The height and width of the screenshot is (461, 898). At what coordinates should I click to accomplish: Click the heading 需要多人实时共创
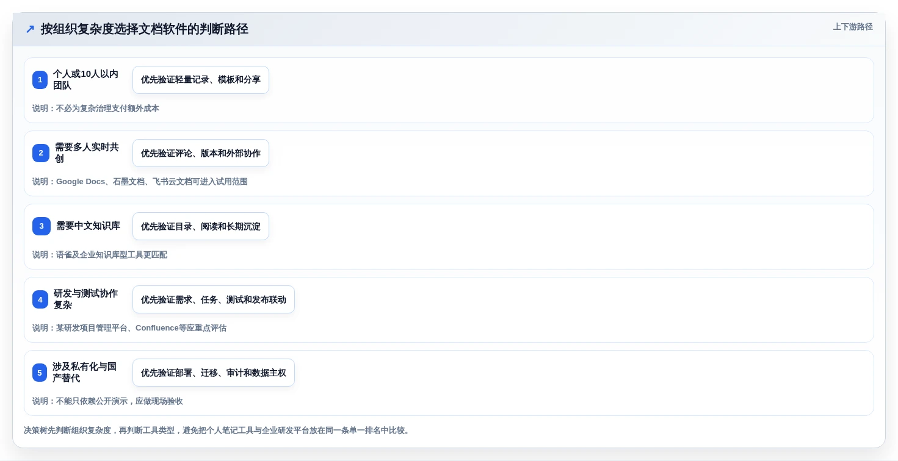pyautogui.click(x=87, y=153)
